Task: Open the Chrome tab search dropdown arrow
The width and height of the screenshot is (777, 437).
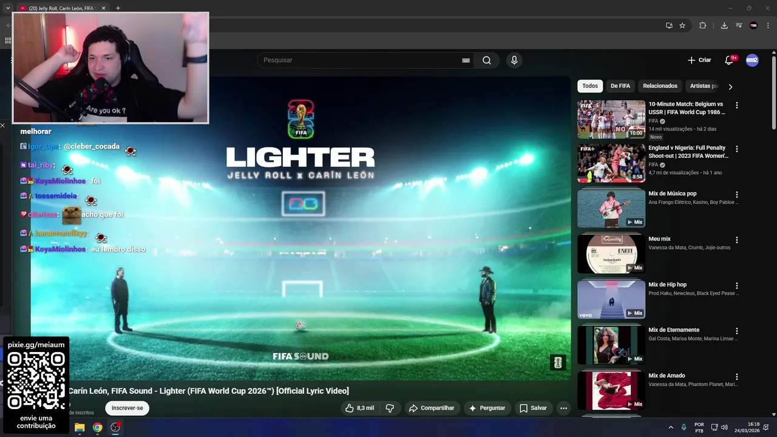Action: (7, 8)
